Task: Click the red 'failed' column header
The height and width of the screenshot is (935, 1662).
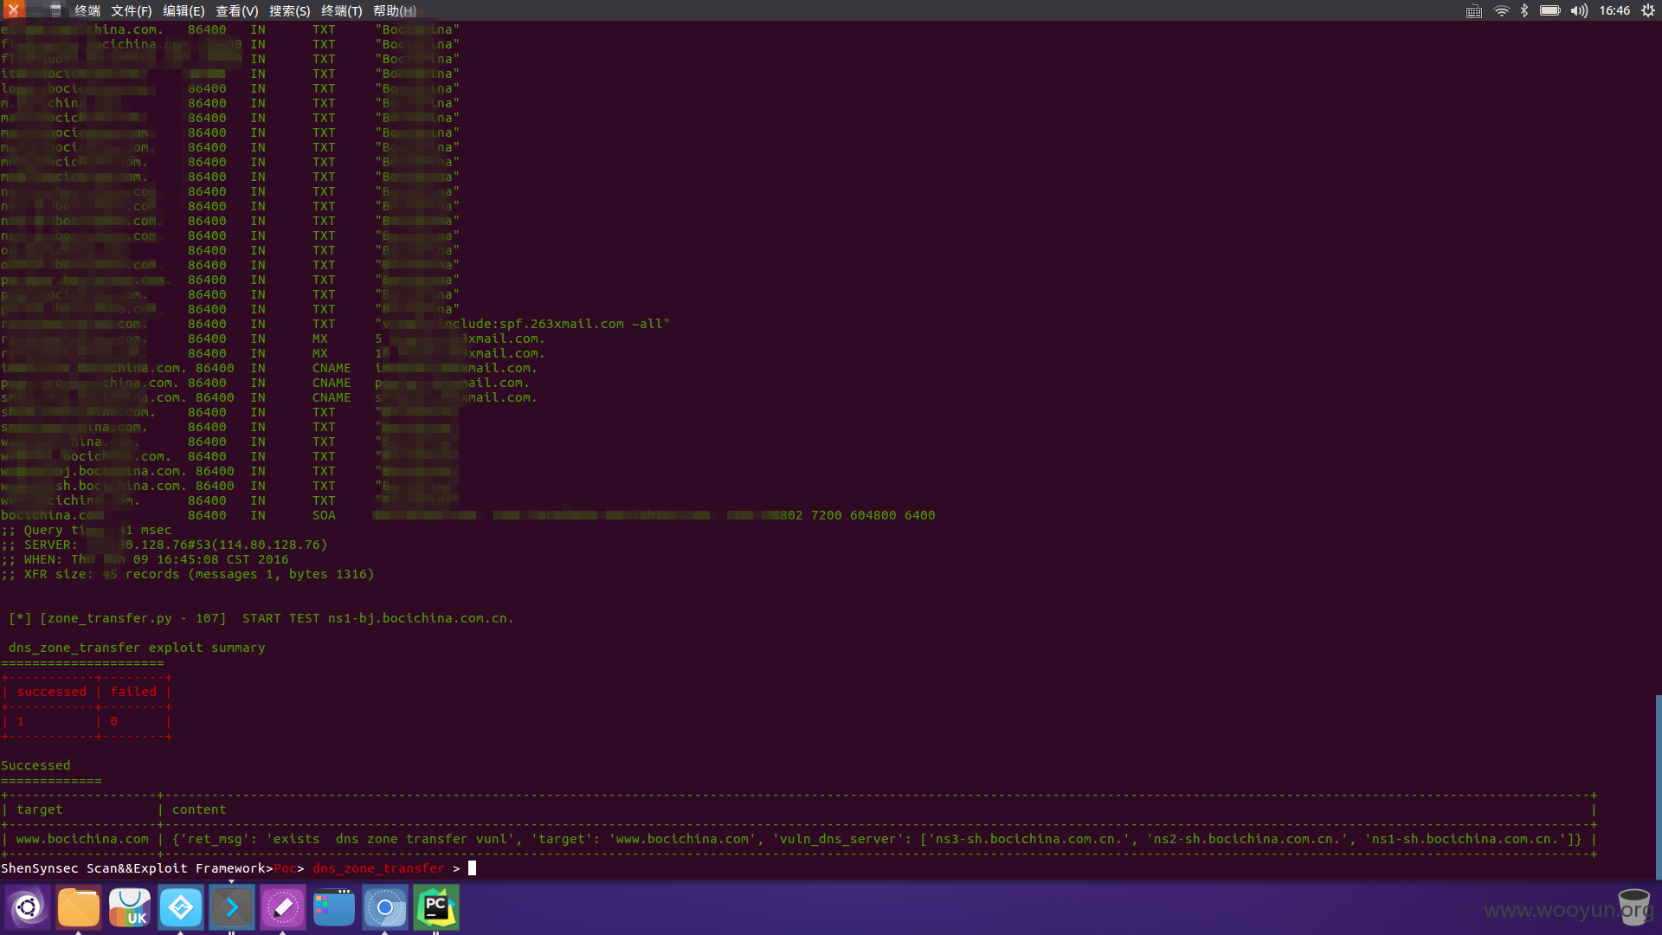Action: click(x=133, y=691)
